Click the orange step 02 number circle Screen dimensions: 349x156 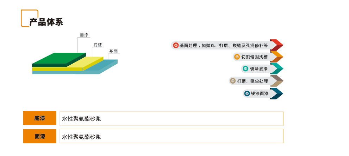click(237, 57)
